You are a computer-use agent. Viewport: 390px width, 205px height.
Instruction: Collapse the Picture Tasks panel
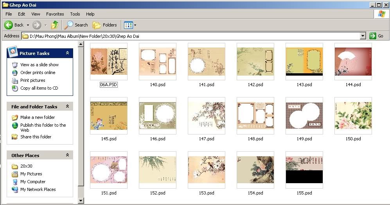(x=67, y=53)
